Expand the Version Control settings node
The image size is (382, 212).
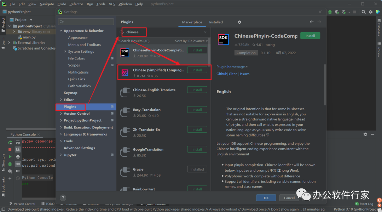tap(61, 114)
